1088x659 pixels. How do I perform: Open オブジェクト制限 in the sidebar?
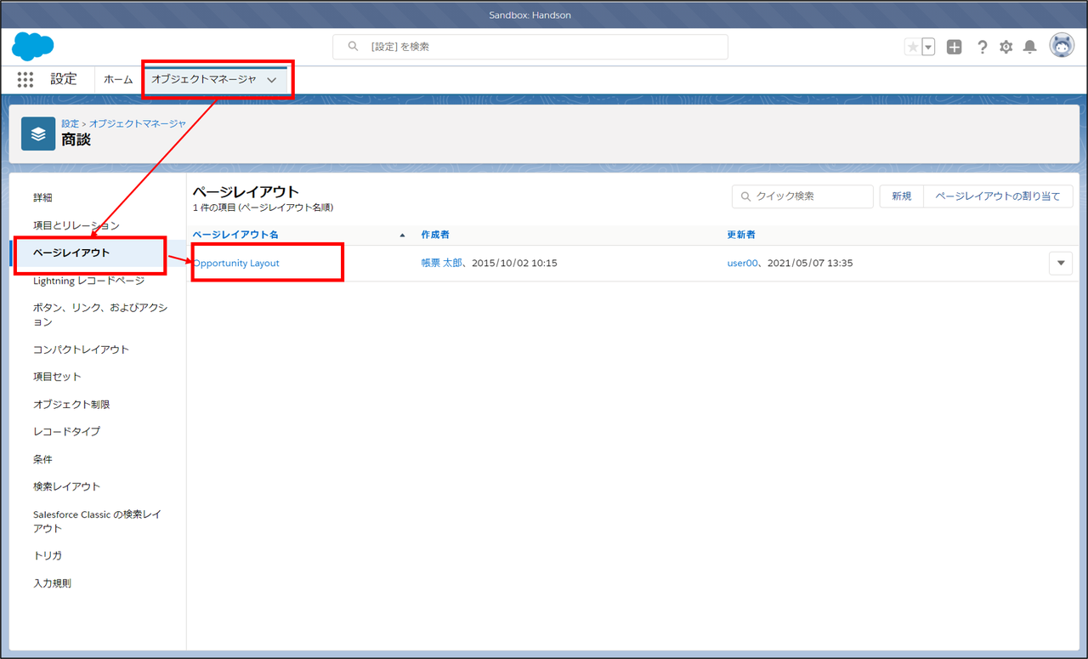(71, 404)
